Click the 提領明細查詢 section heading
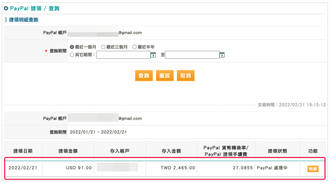The image size is (331, 183). point(24,20)
